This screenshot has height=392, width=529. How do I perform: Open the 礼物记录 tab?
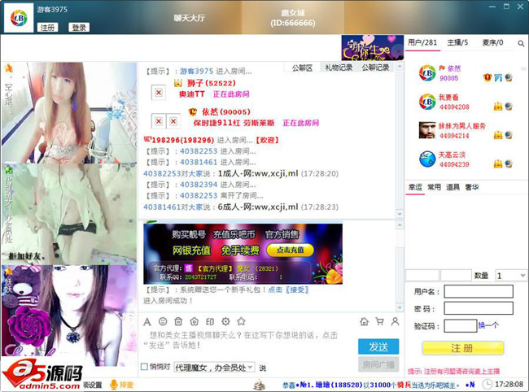tap(339, 68)
